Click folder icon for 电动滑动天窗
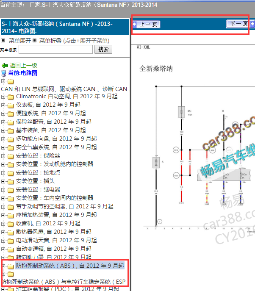Image resolution: width=255 pixels, height=291 pixels. point(11,241)
